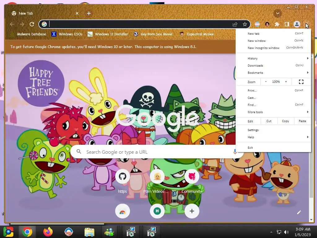This screenshot has width=317, height=238.
Task: Toggle the side panel icon
Action: (x=287, y=24)
